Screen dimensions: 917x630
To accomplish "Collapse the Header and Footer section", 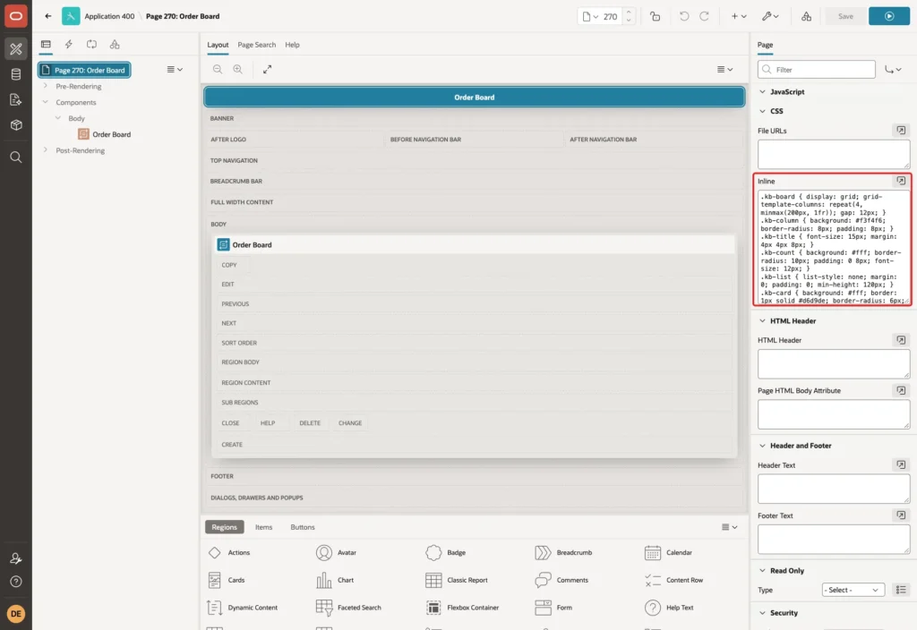I will (x=762, y=446).
